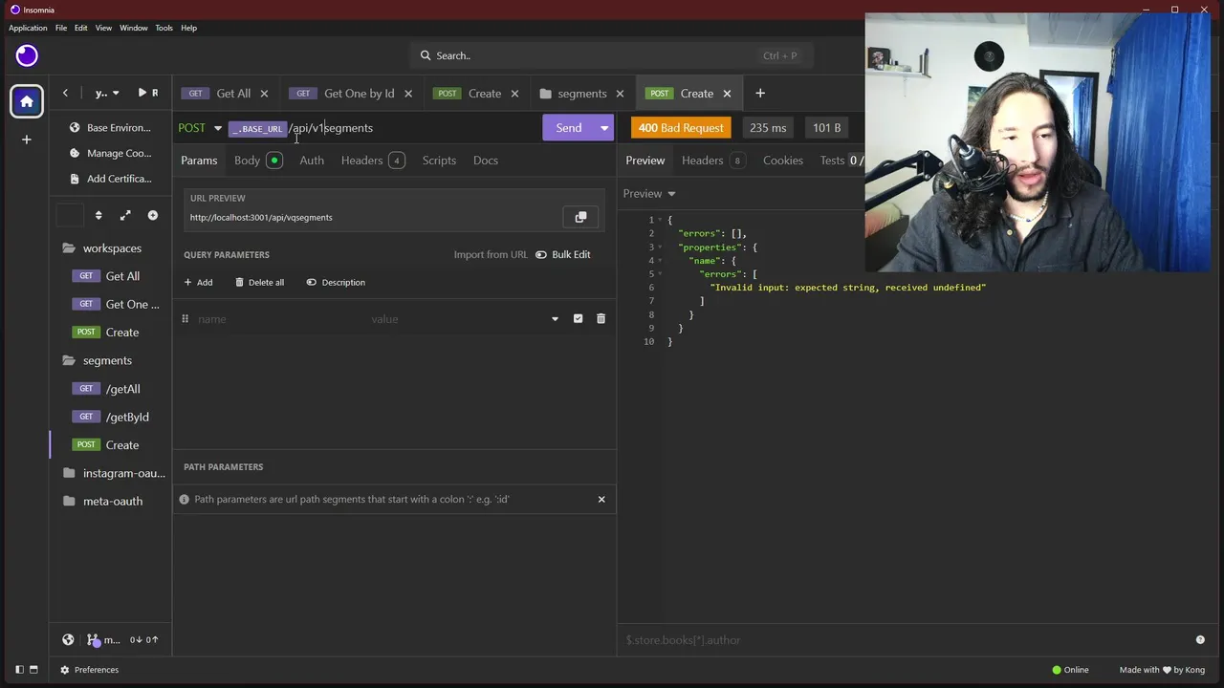Switch to the Body tab
Viewport: 1224px width, 688px height.
point(258,160)
